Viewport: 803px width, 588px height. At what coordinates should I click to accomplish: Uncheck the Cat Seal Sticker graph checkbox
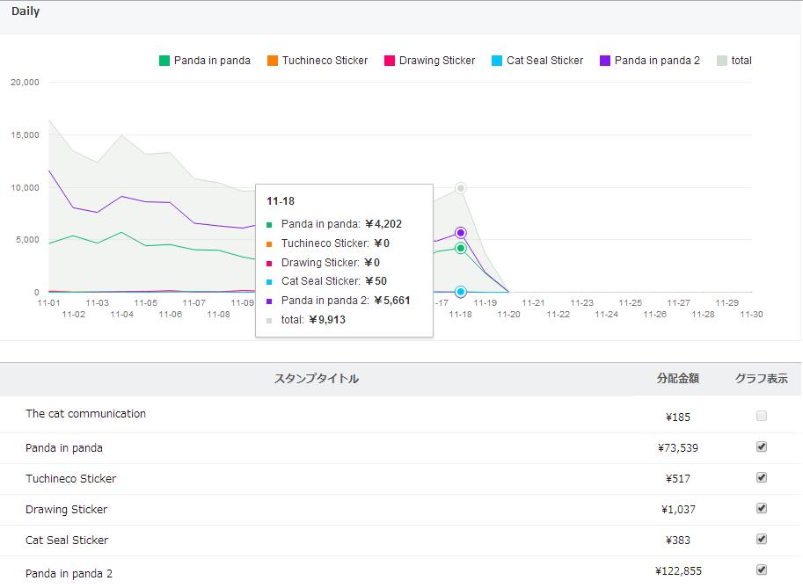pos(762,539)
